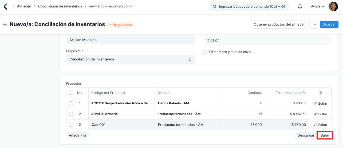Expand the Ayuda menu

point(318,6)
